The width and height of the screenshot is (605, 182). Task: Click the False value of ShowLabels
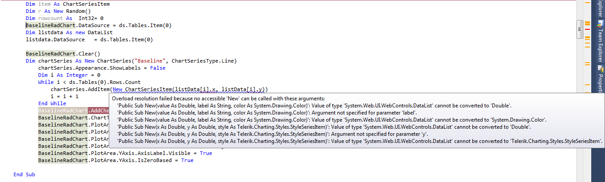pyautogui.click(x=158, y=68)
